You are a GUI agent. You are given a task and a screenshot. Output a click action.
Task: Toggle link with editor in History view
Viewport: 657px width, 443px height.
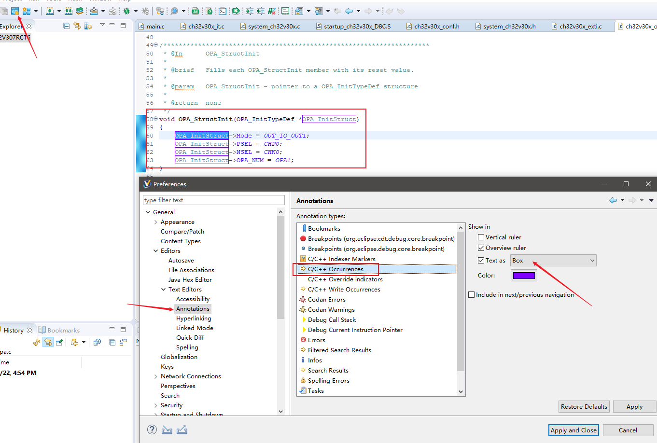point(48,342)
